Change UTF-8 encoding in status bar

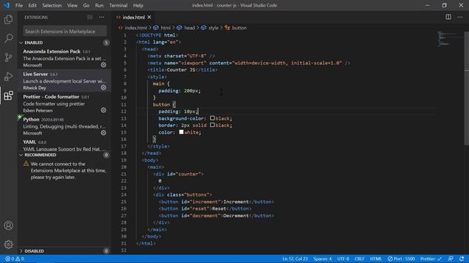tap(343, 259)
